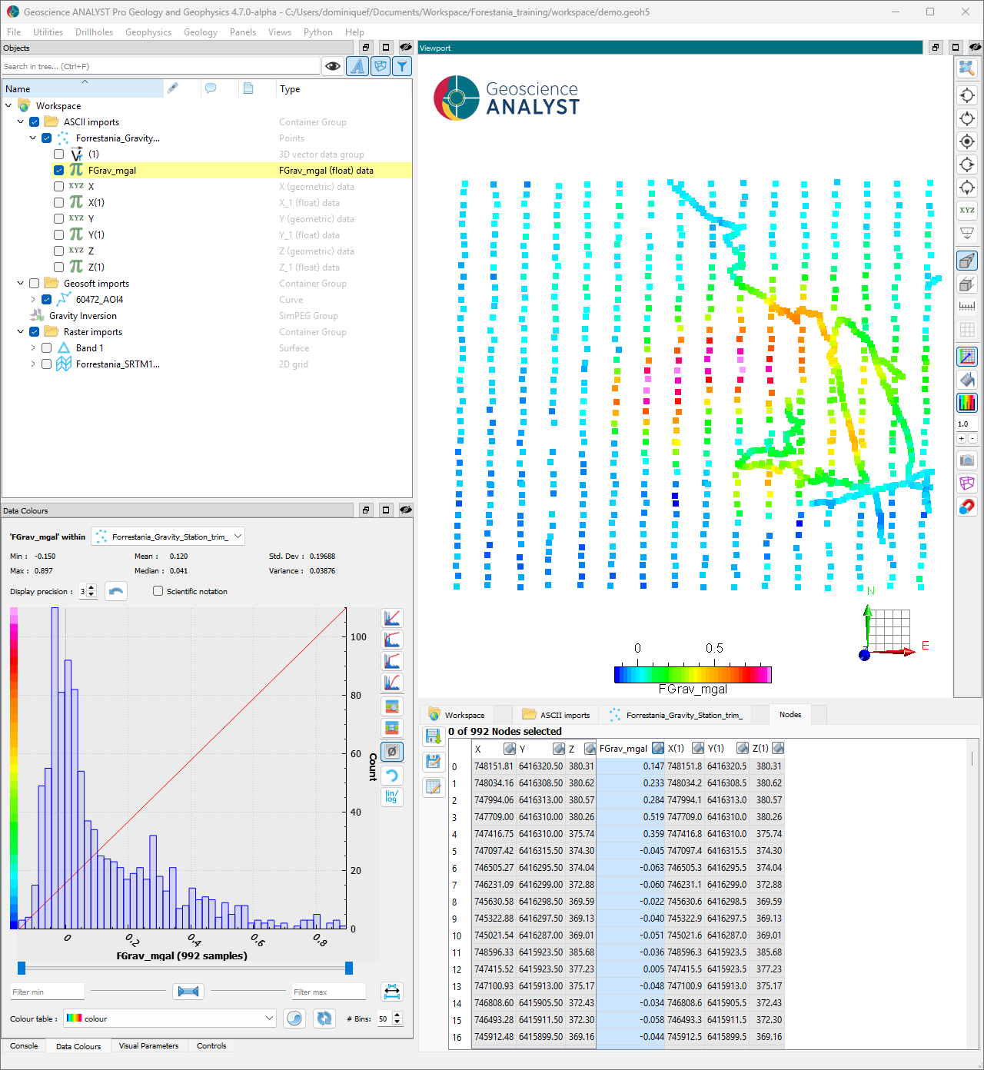
Task: Click the camera screenshot icon in viewport toolbar
Action: point(967,460)
